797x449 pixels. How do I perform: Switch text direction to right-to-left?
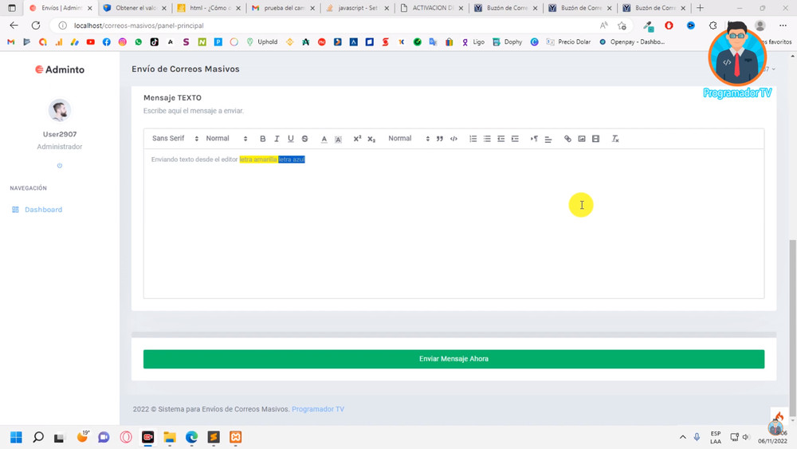[x=534, y=139]
